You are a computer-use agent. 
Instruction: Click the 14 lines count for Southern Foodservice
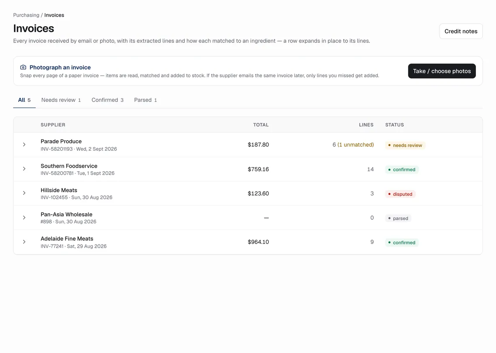tap(370, 170)
